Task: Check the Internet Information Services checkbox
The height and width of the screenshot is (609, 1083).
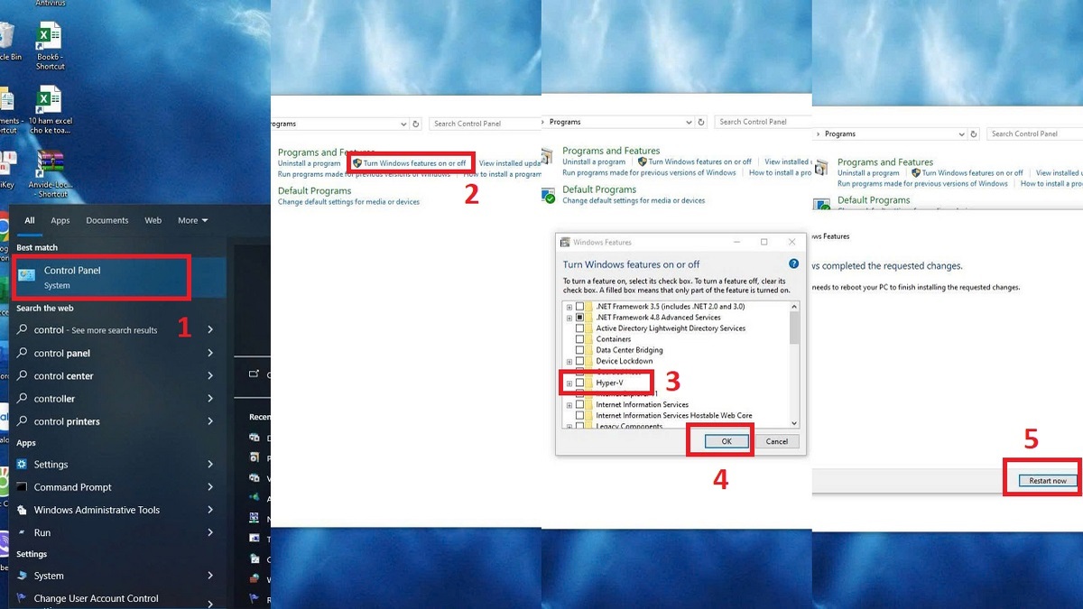Action: (x=580, y=405)
